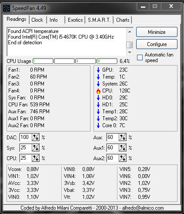Screen dimensions: 184x214
Task: Click the second CPU usage bar
Action: (x=64, y=61)
